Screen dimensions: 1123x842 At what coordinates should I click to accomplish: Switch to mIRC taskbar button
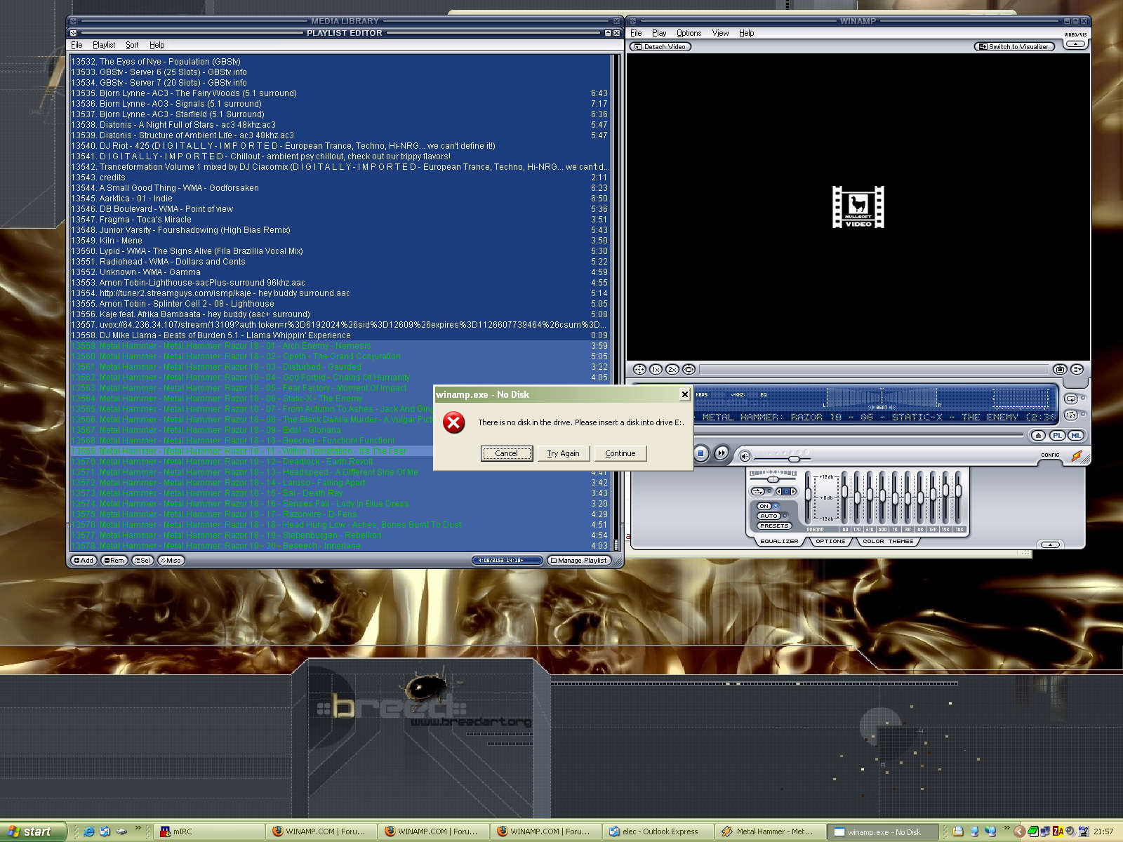coord(208,831)
